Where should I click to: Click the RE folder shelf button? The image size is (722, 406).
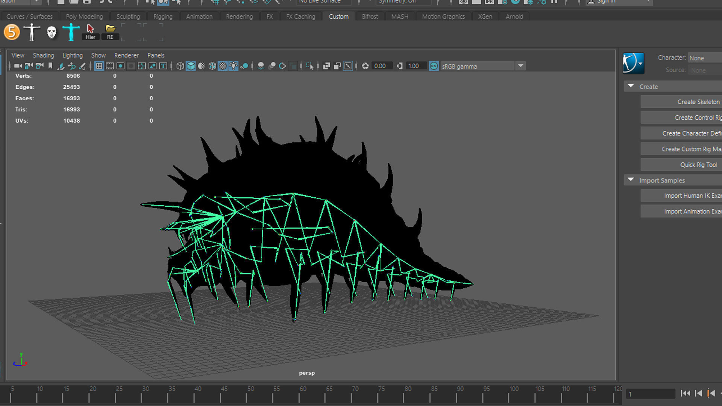[110, 32]
